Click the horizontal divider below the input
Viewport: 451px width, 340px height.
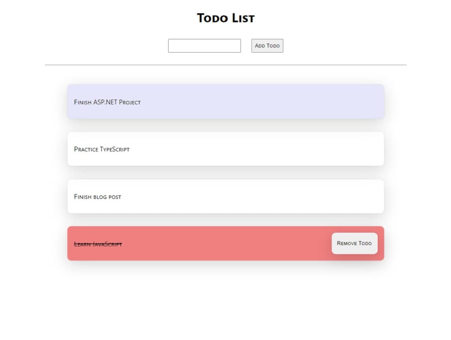point(225,65)
